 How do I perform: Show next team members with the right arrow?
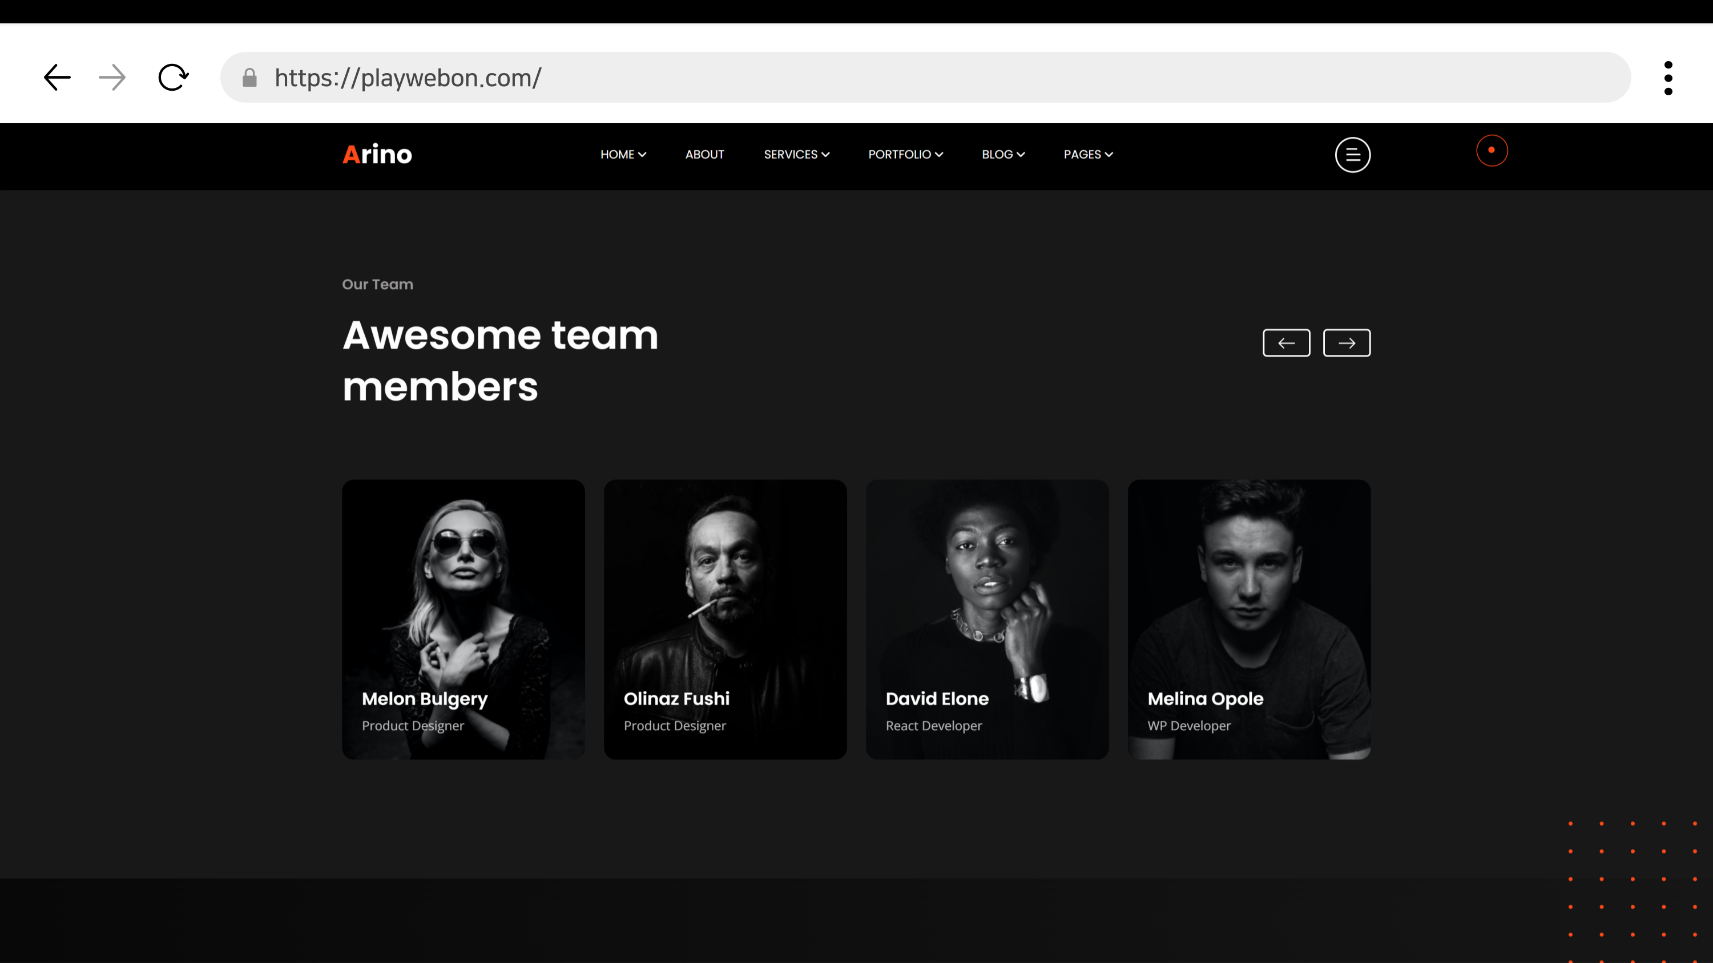point(1346,343)
